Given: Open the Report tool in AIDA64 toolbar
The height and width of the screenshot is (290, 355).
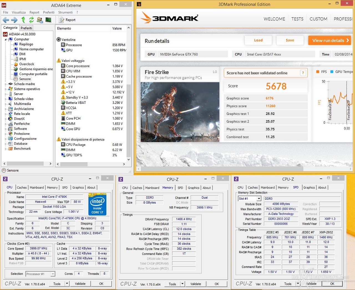Looking at the screenshot, I should pyautogui.click(x=67, y=20).
